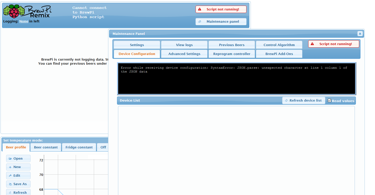This screenshot has width=375, height=195.
Task: Click the Open profile button
Action: tap(18, 159)
